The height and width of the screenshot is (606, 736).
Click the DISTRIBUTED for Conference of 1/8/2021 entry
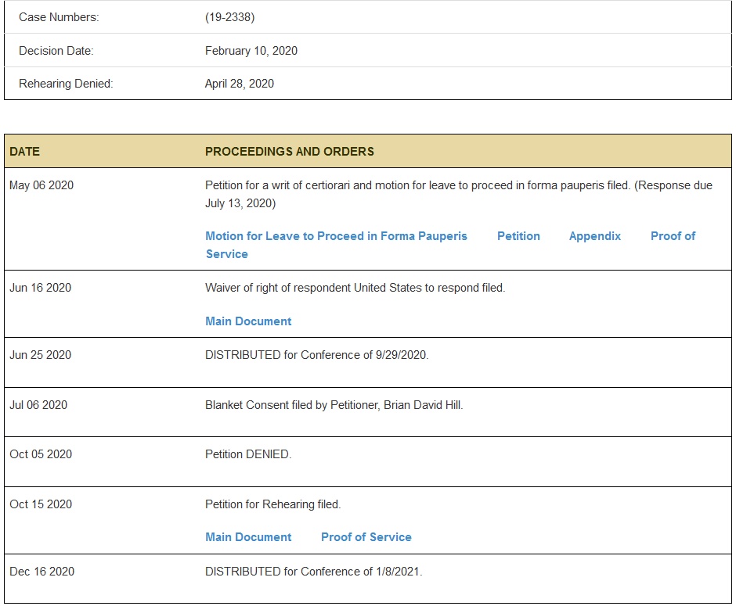(x=313, y=572)
